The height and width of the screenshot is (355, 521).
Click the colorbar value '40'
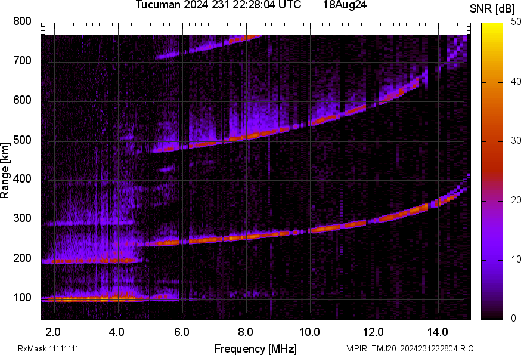[x=516, y=81]
